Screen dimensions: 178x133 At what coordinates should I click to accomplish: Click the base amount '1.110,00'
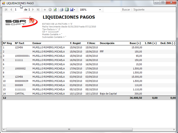click(x=137, y=90)
